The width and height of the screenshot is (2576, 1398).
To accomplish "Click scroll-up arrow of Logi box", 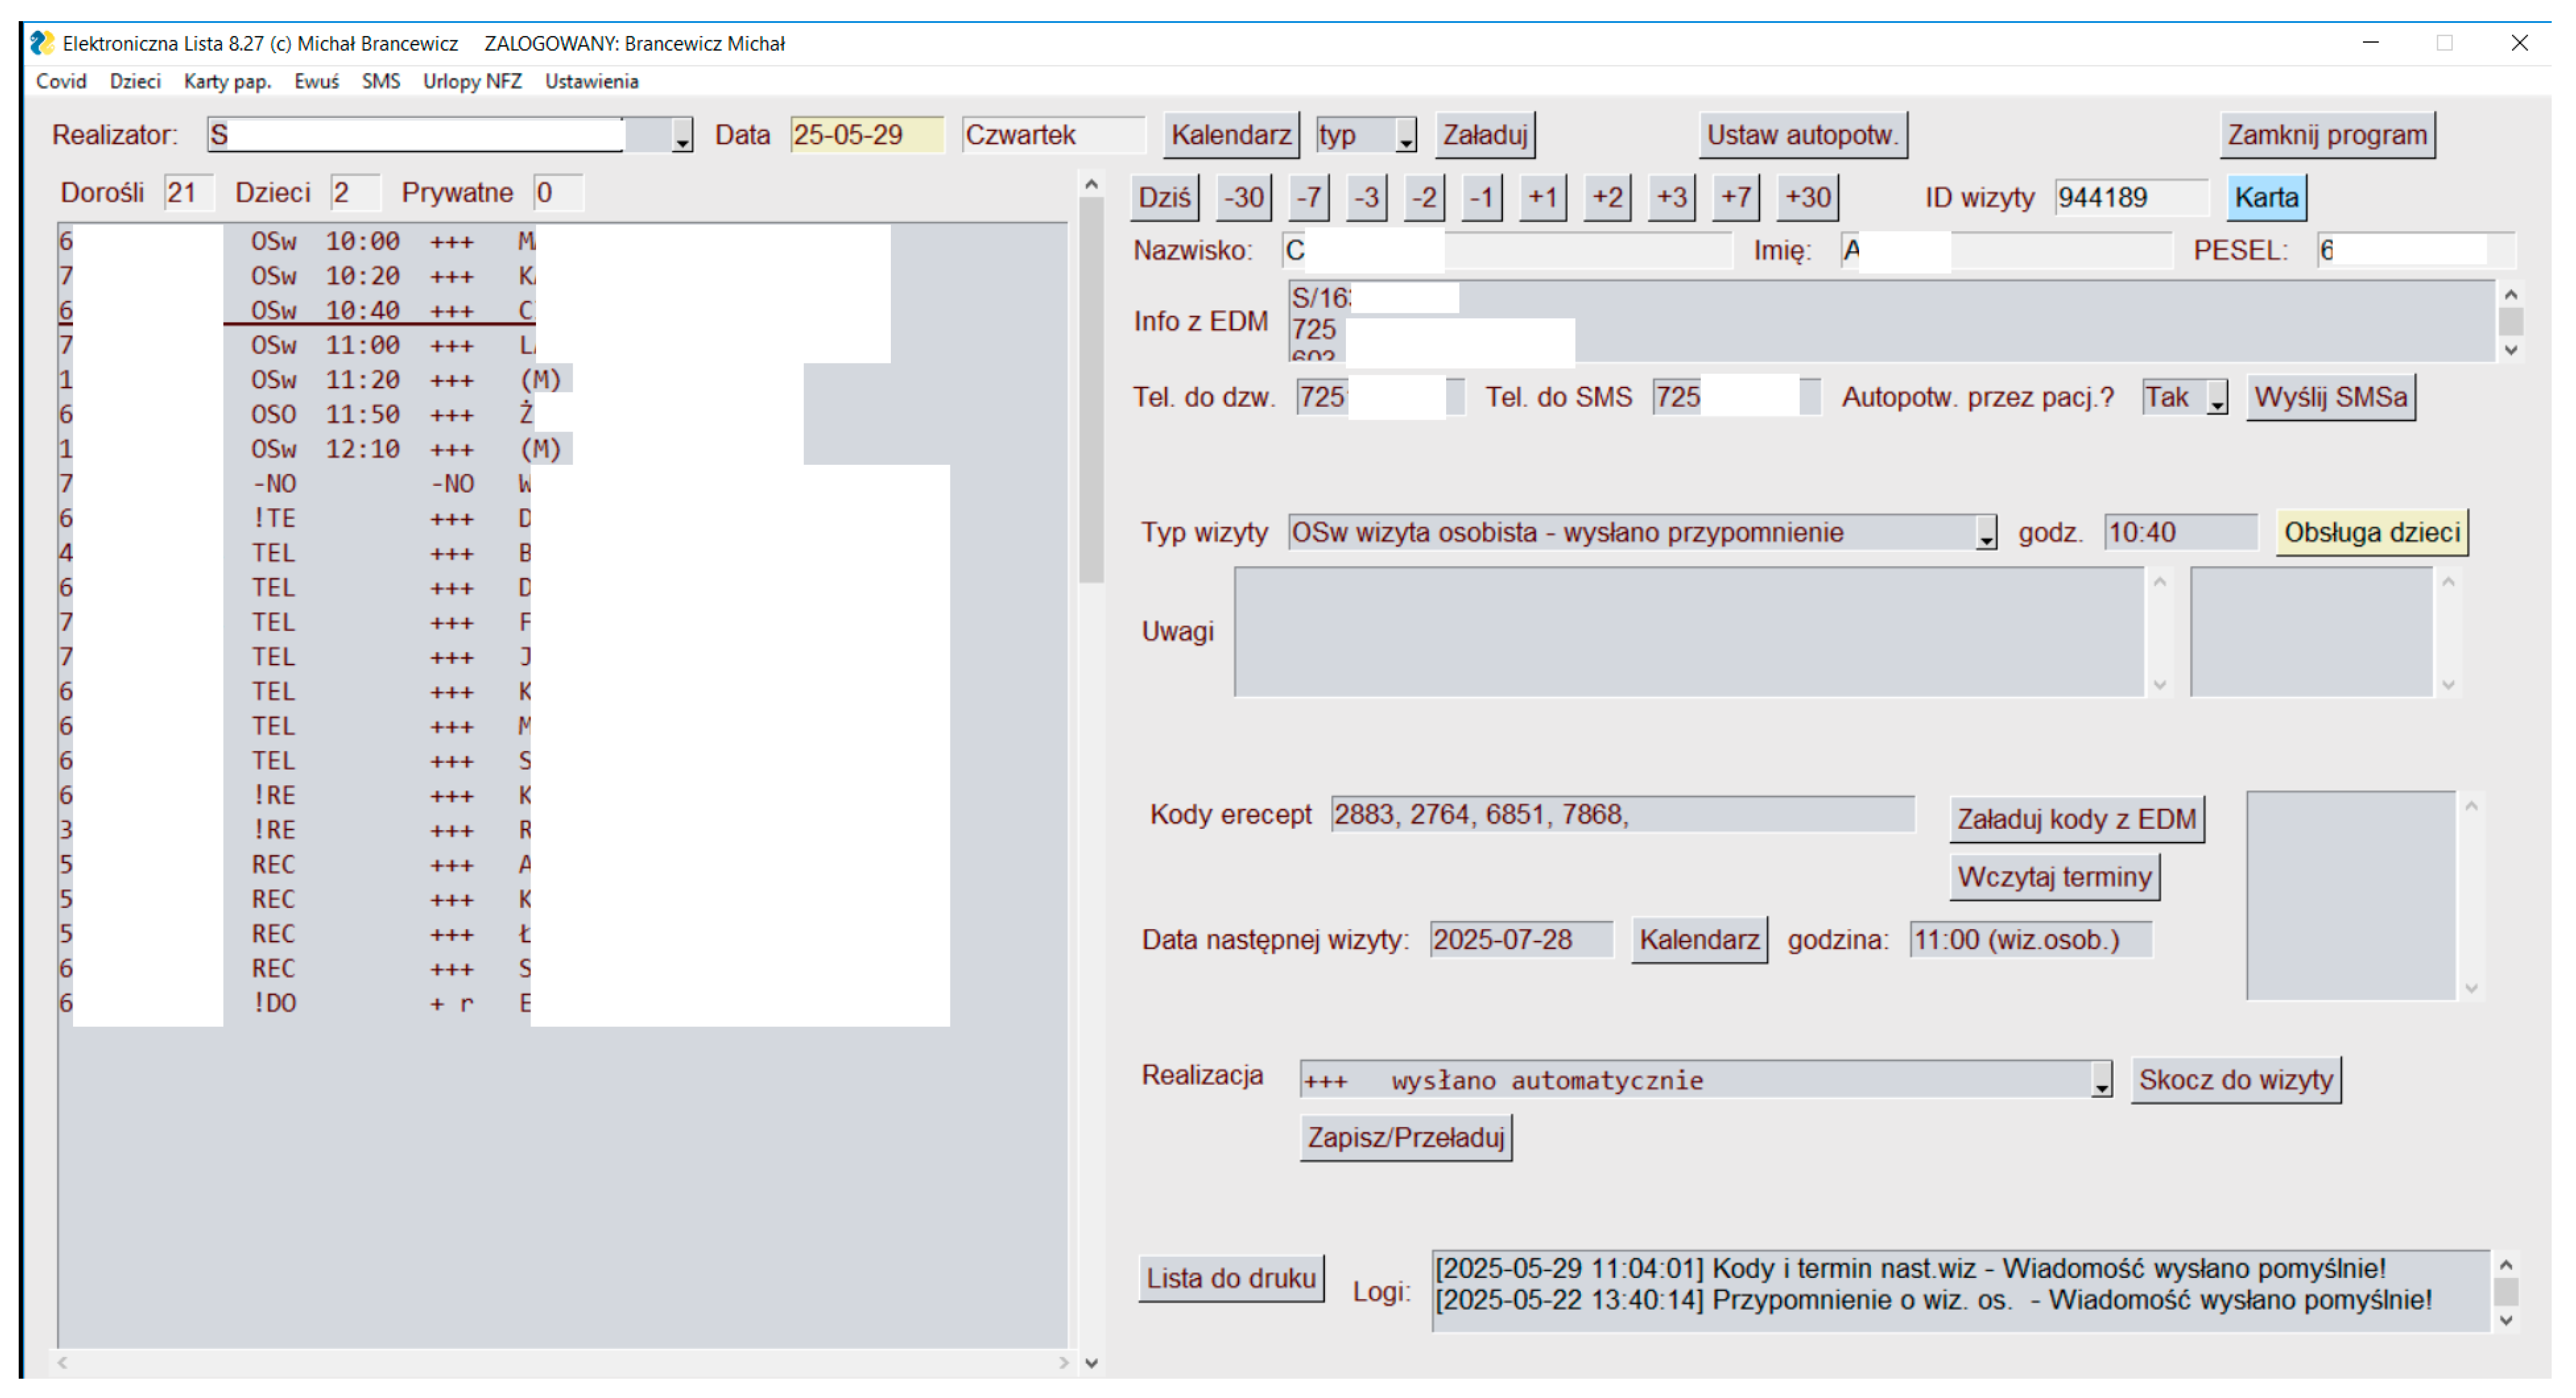I will [x=2505, y=1266].
